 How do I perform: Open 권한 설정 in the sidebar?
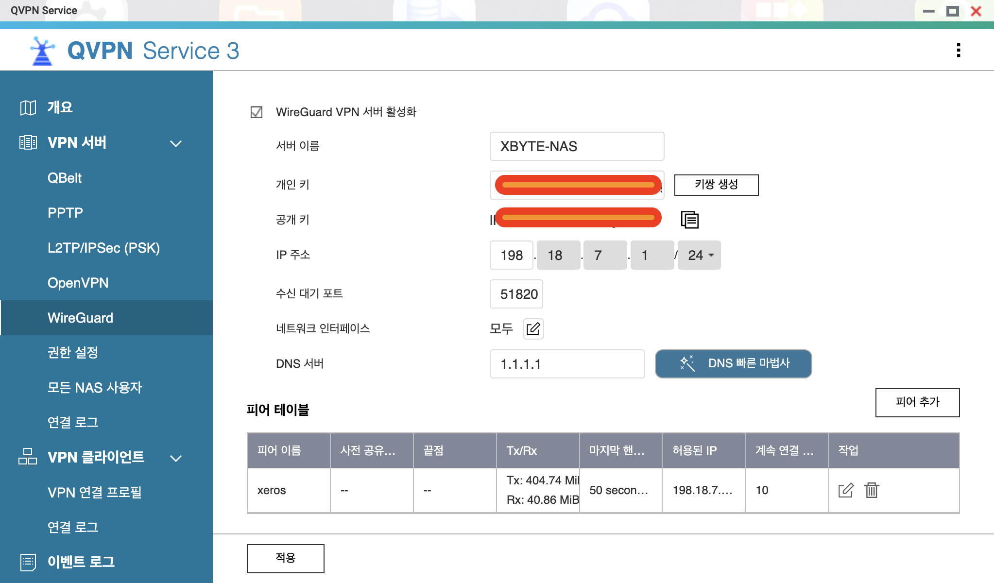(106, 353)
